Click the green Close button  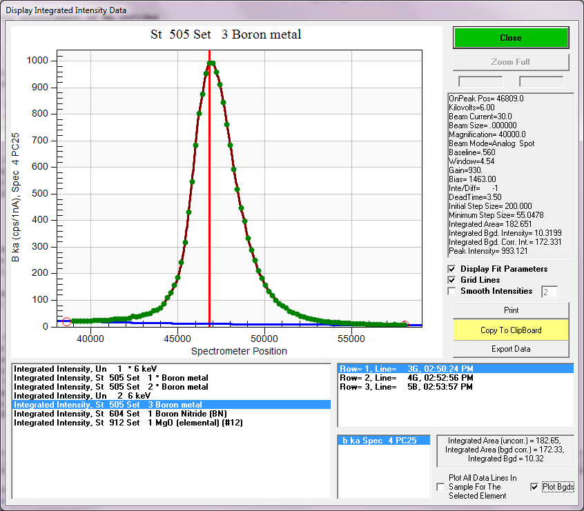pos(511,37)
